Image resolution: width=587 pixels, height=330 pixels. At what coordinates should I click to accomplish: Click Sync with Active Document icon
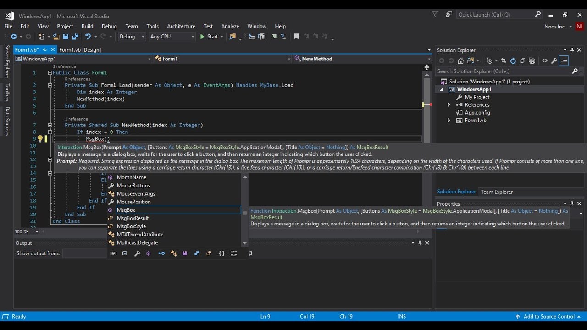pos(504,60)
